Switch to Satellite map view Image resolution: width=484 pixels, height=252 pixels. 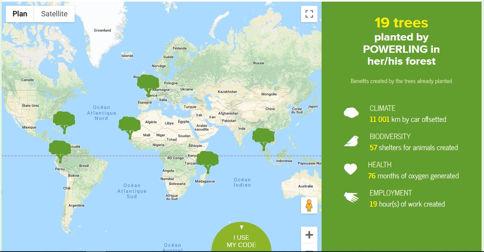pyautogui.click(x=54, y=14)
